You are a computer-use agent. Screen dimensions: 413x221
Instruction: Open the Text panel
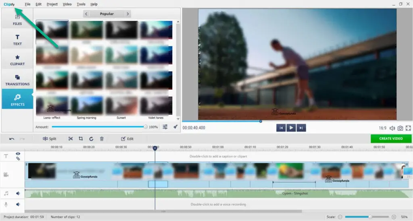click(17, 40)
